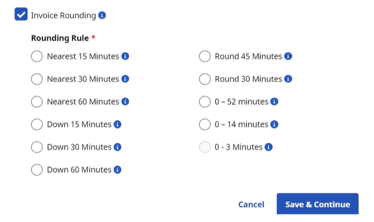The image size is (374, 222).
Task: Select Round 45 Minutes radio button
Action: tap(205, 56)
